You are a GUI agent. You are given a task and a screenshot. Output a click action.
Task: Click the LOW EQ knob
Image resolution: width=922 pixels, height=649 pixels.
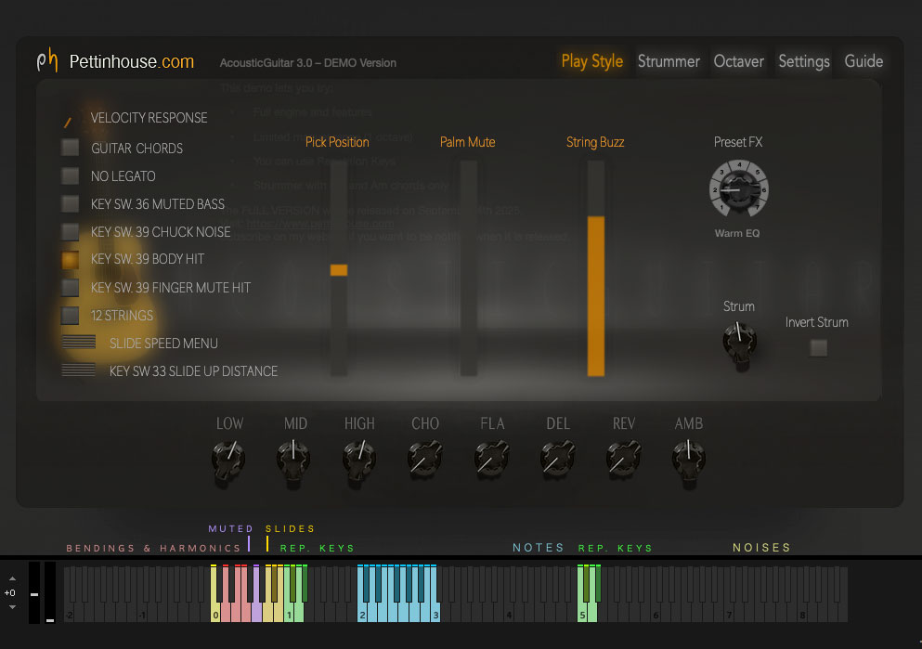click(228, 460)
